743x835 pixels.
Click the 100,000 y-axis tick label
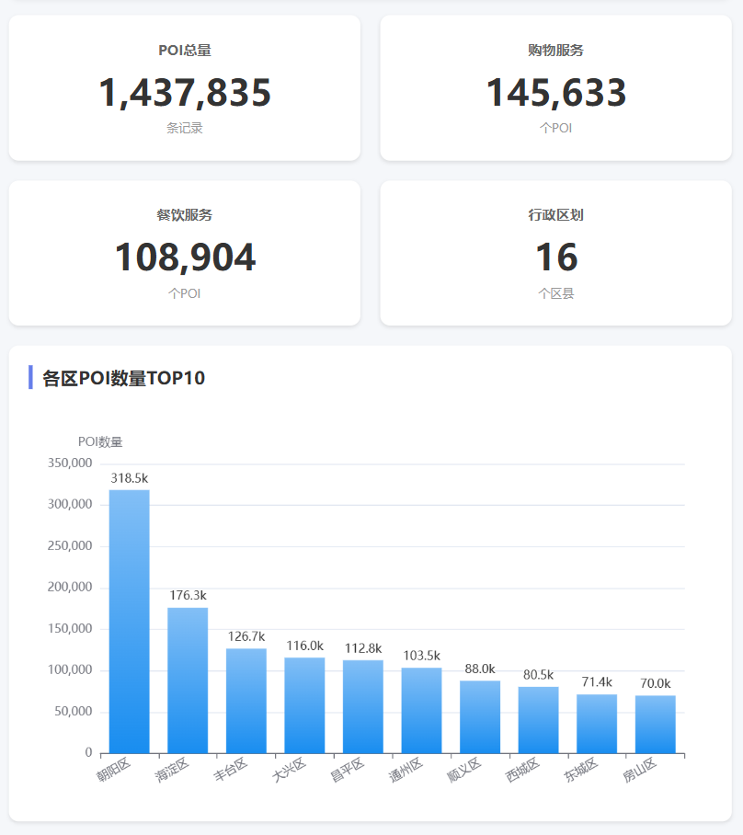(70, 669)
